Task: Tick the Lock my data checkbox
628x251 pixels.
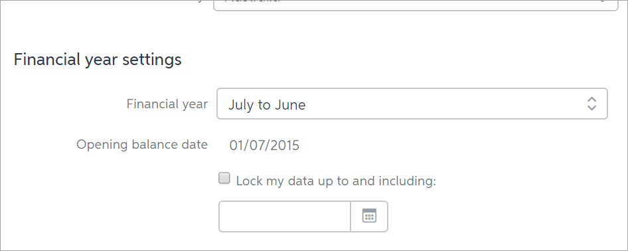Action: click(224, 178)
